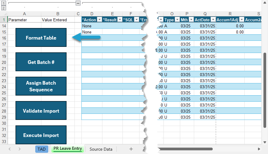The height and width of the screenshot is (154, 268).
Task: Click the vertical scrollbar up arrow
Action: click(265, 2)
